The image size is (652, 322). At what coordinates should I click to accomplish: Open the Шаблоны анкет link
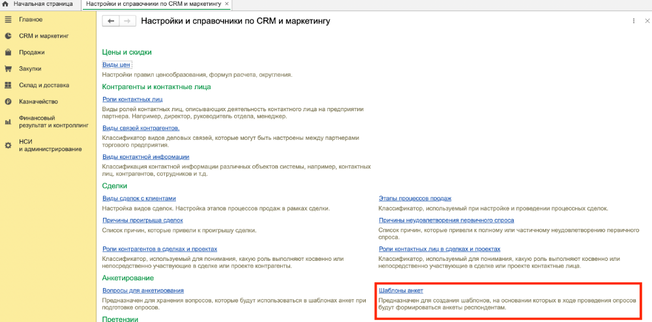[x=401, y=291]
